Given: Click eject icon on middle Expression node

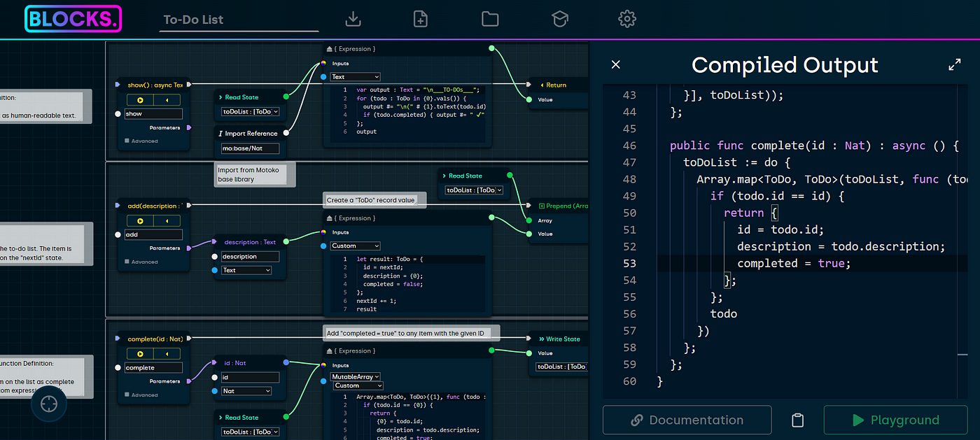Looking at the screenshot, I should coord(330,218).
